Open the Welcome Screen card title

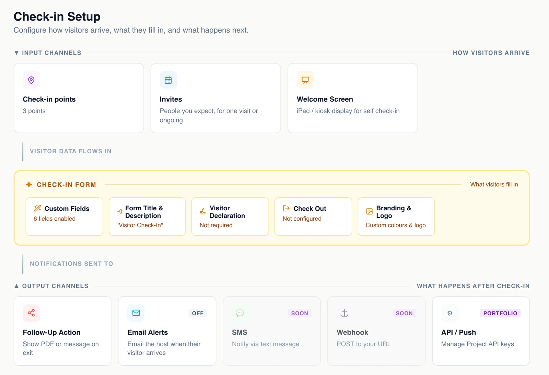tap(325, 99)
